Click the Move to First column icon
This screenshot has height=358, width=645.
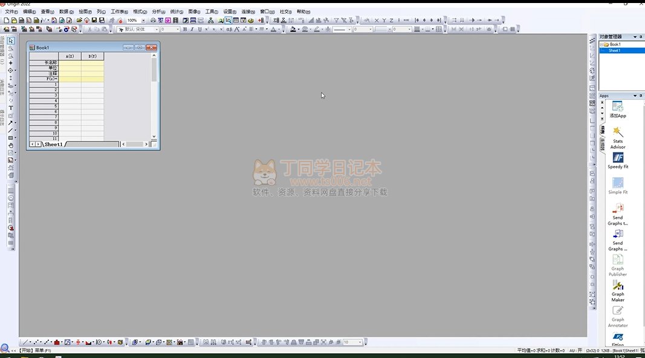click(416, 20)
